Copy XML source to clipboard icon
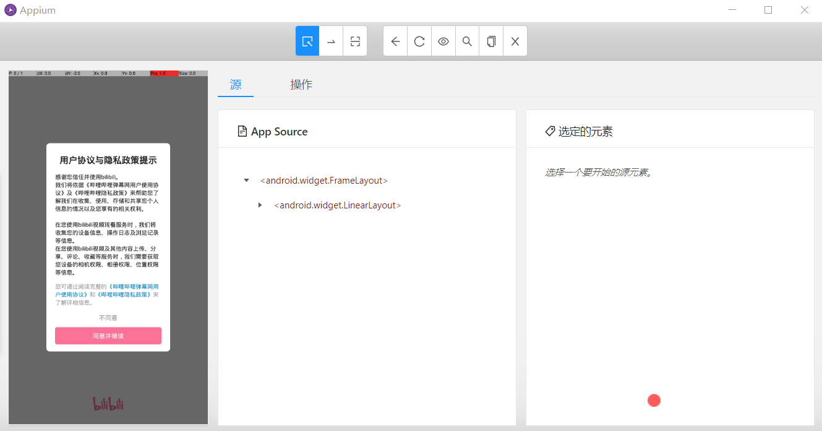Image resolution: width=822 pixels, height=431 pixels. tap(491, 41)
